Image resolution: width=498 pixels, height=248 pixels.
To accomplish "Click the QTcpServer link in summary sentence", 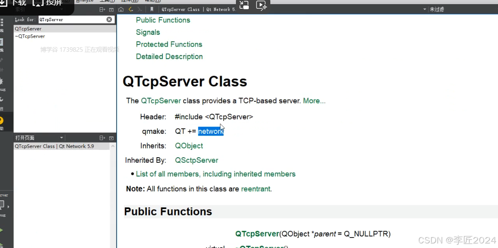I will click(x=161, y=101).
